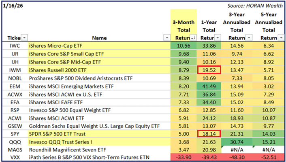Click iShares MSCI ACWI ex U.S. ETF cell
286x162 pixels.
(99, 95)
